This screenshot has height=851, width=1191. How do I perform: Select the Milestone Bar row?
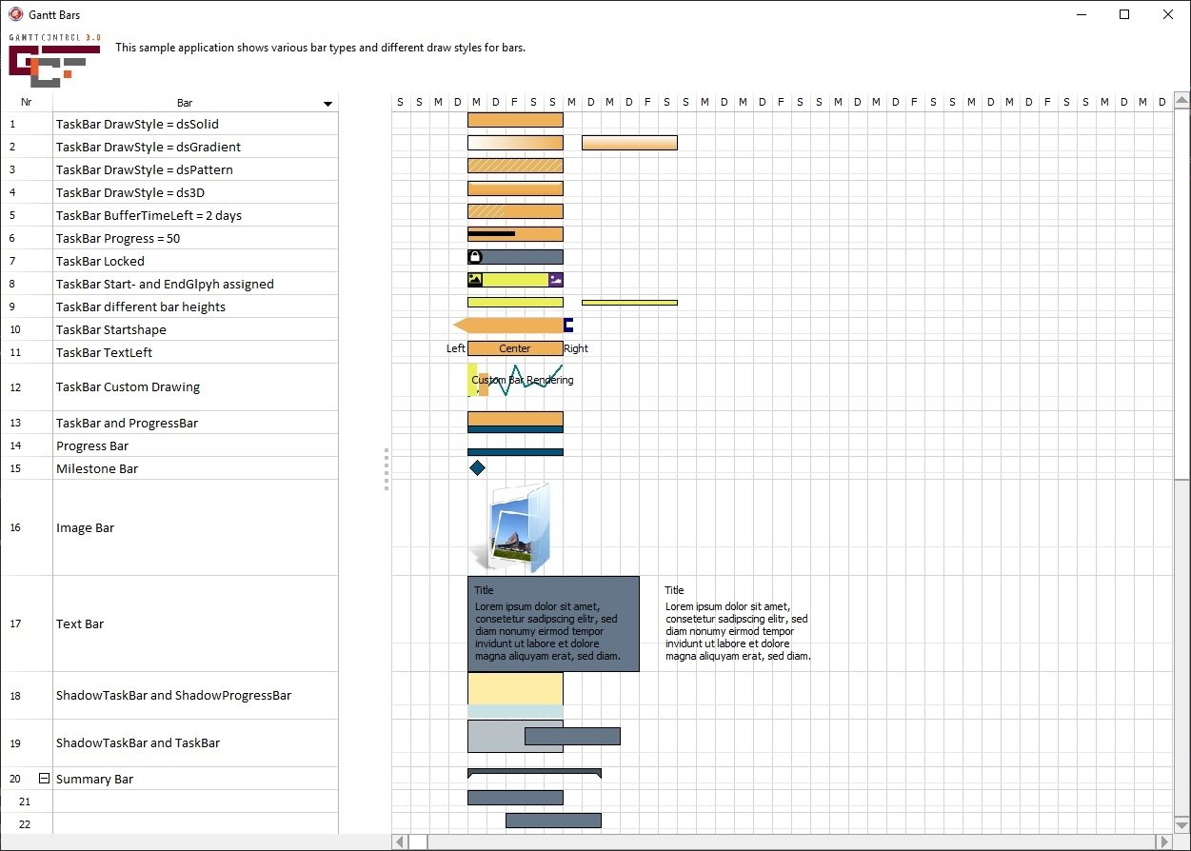pos(169,468)
